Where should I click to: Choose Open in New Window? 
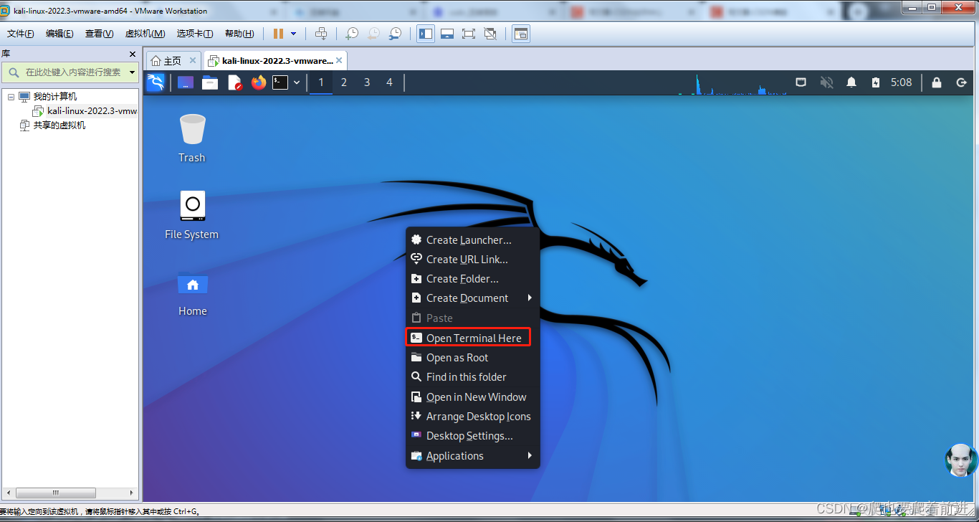[472, 397]
